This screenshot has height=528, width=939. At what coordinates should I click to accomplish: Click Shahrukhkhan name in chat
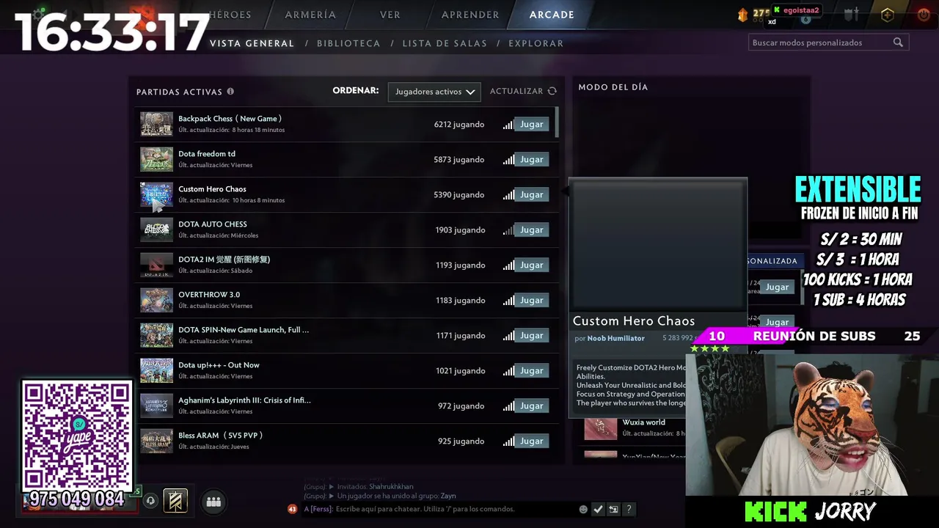(391, 486)
